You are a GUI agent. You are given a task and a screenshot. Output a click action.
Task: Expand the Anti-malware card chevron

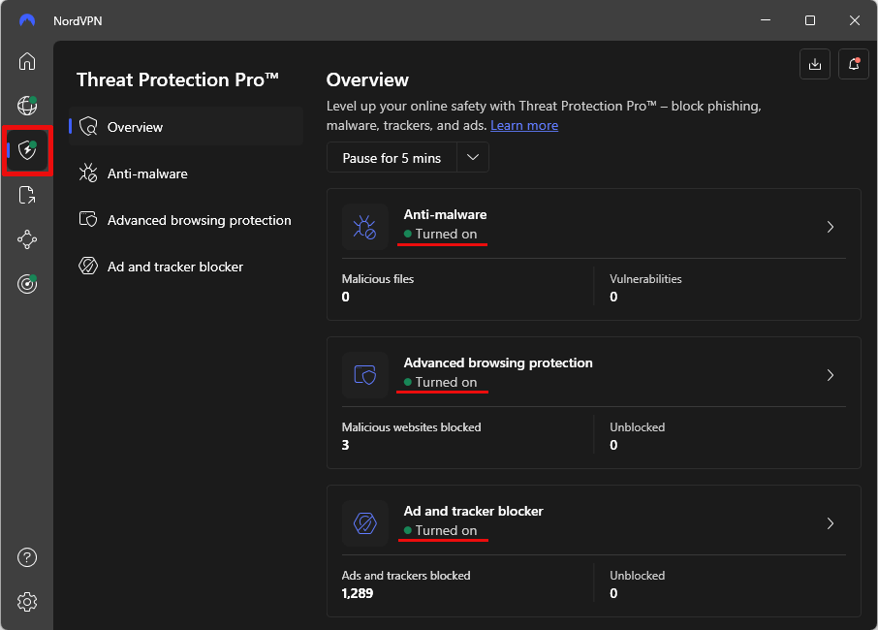coord(831,227)
